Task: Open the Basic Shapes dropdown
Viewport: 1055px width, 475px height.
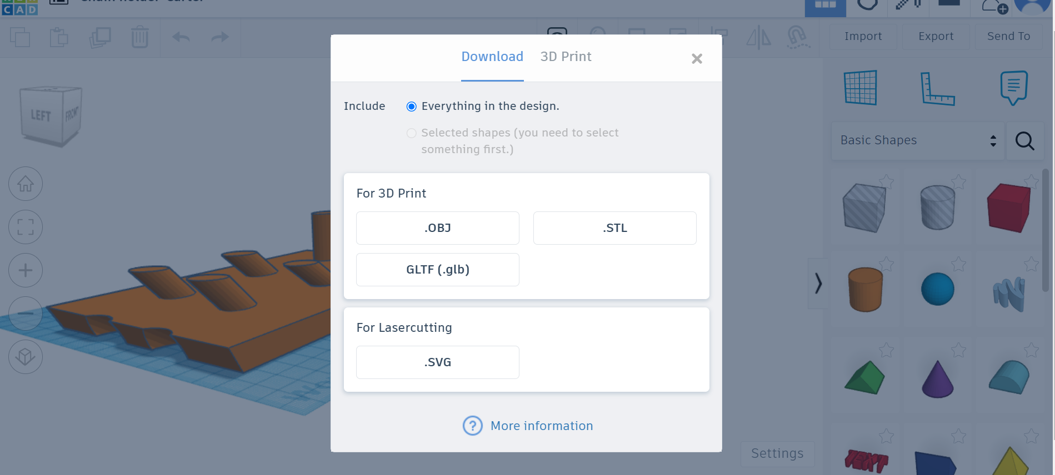Action: tap(918, 141)
